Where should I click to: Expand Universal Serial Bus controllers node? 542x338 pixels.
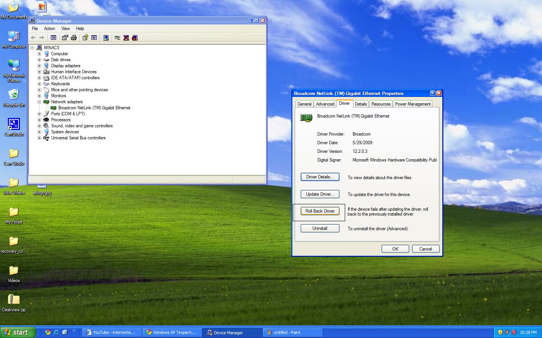click(39, 138)
